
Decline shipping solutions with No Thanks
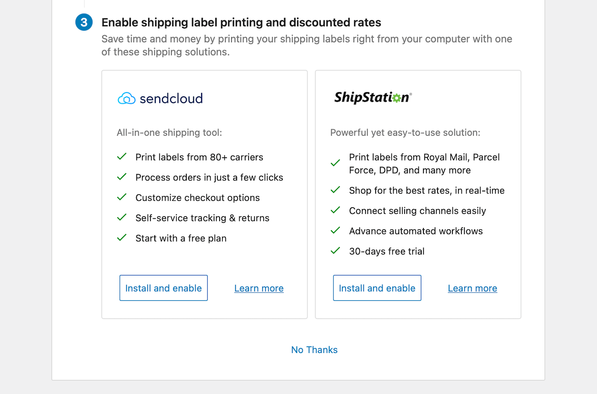pyautogui.click(x=314, y=350)
